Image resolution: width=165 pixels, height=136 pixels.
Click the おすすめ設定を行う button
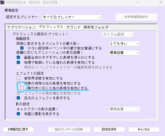click(x=136, y=17)
